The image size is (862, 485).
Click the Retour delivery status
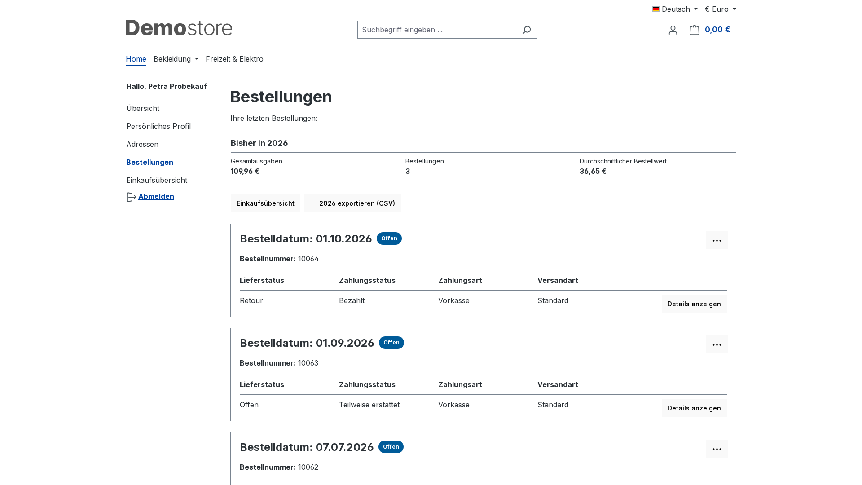pyautogui.click(x=251, y=300)
